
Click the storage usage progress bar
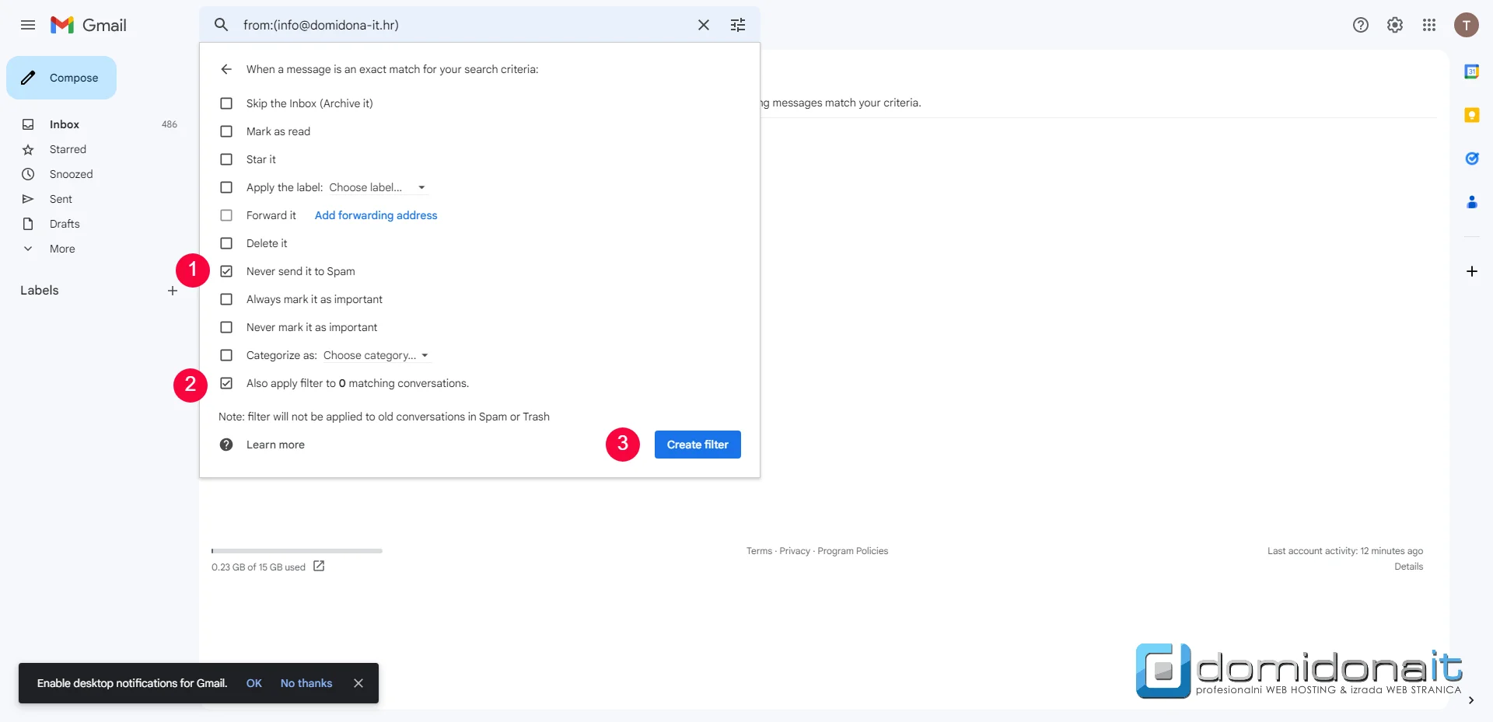tap(297, 551)
